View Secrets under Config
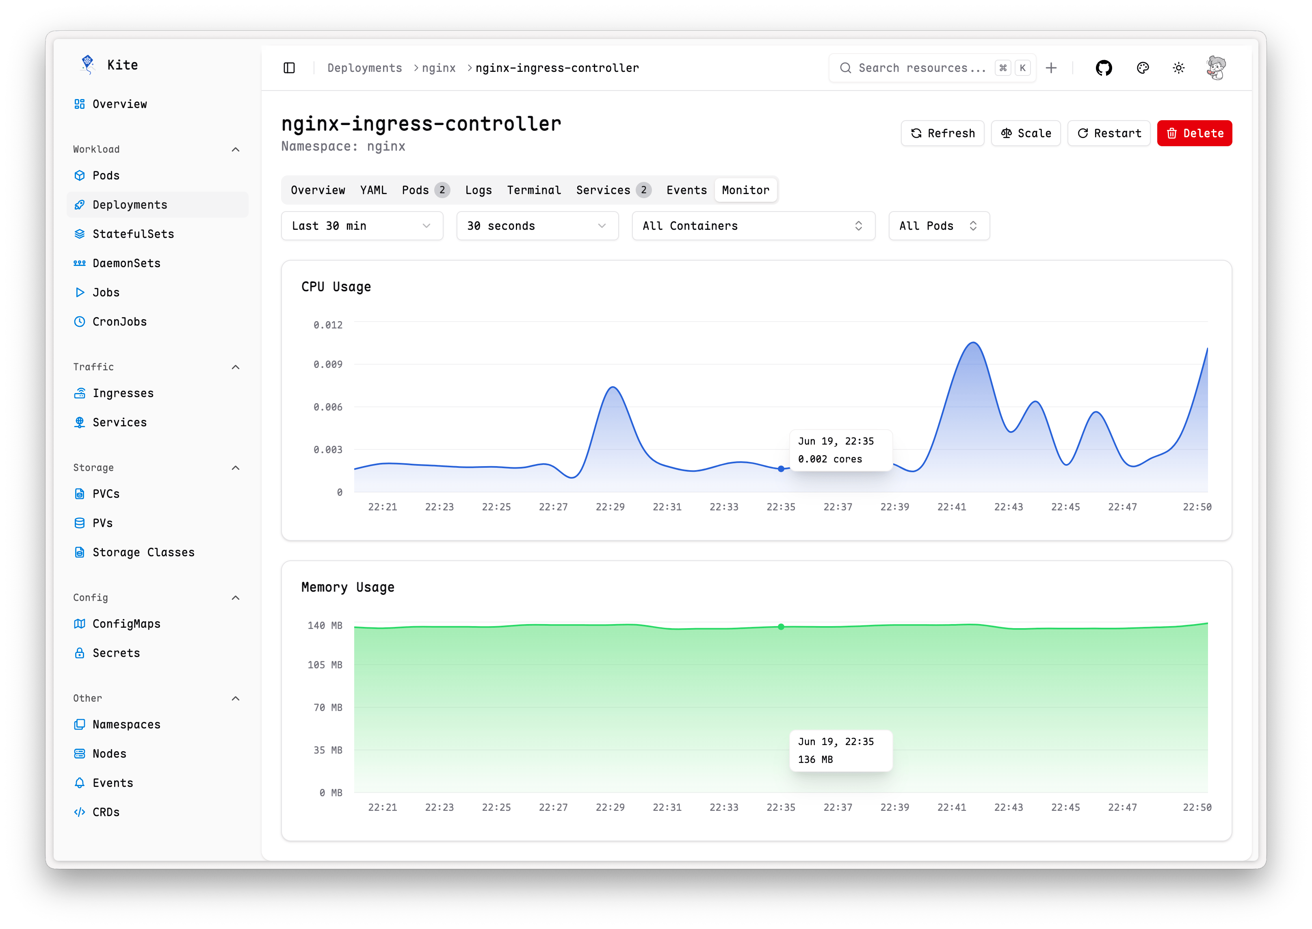This screenshot has width=1312, height=929. [x=116, y=652]
